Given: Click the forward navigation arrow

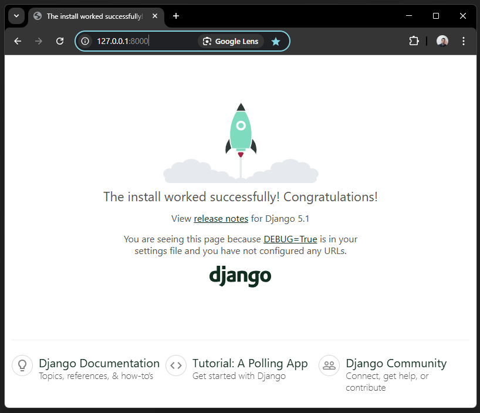Looking at the screenshot, I should click(x=39, y=41).
